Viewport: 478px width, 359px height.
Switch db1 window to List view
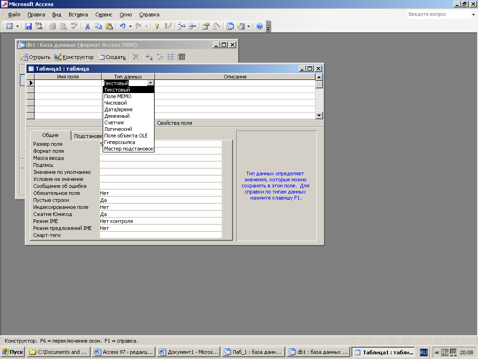pos(171,57)
